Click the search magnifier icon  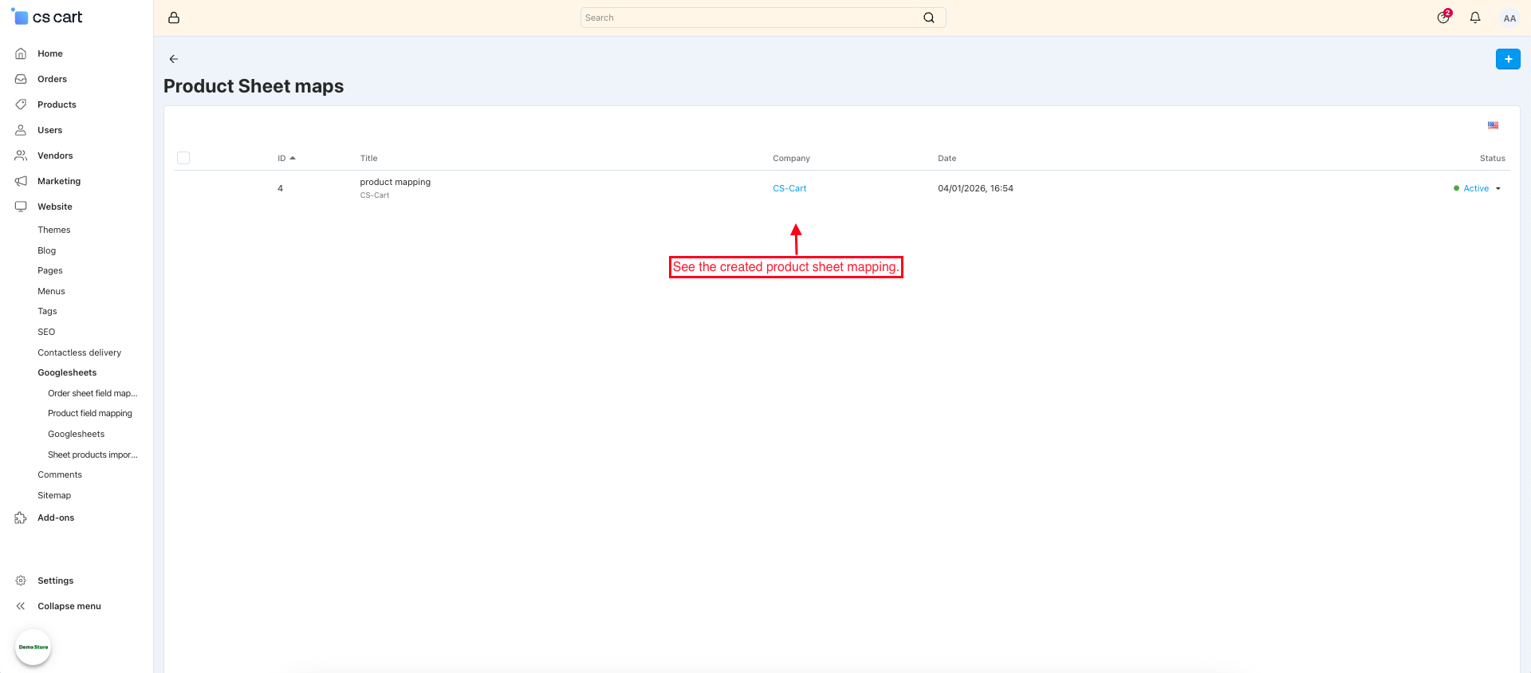click(929, 18)
